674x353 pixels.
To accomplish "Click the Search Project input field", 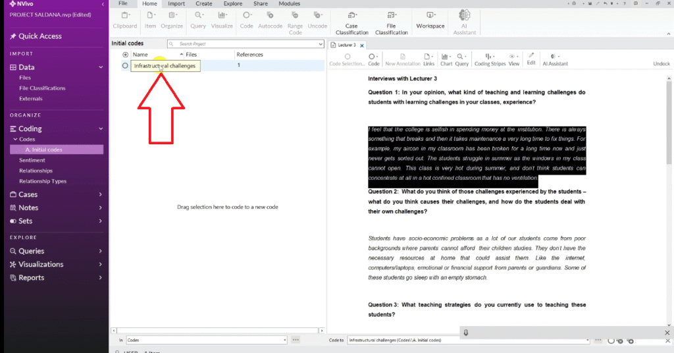I will pos(244,43).
